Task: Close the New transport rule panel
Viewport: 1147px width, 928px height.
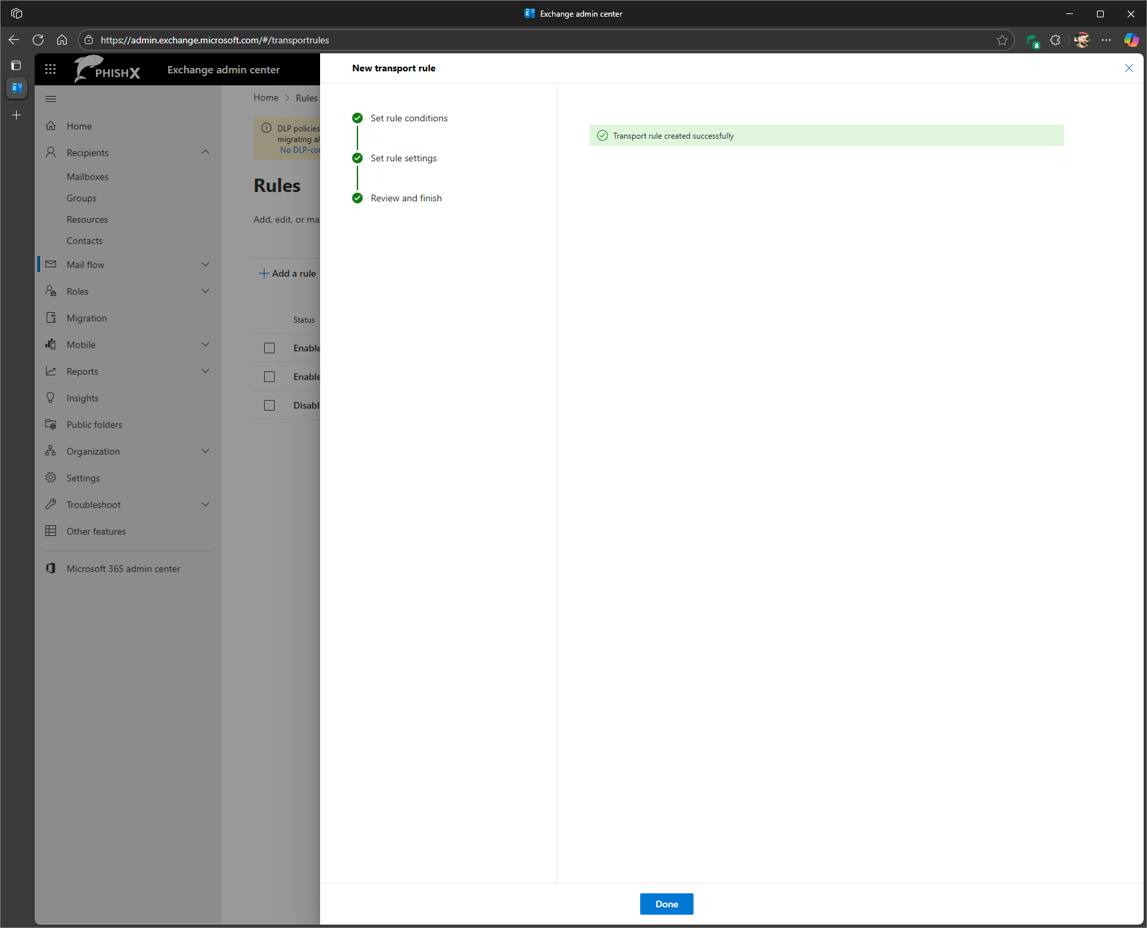Action: 1129,68
